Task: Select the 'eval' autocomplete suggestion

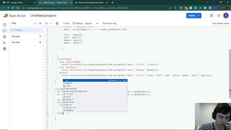Action: click(x=95, y=97)
